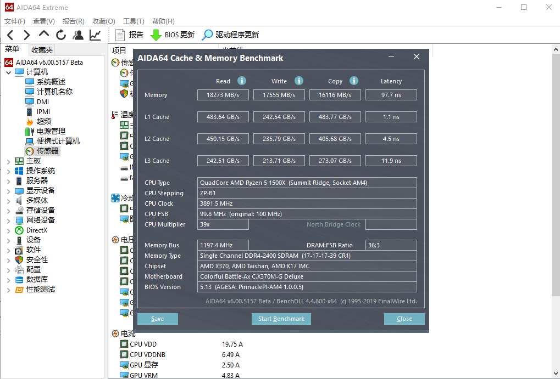Click the 报告 report button

pos(129,35)
